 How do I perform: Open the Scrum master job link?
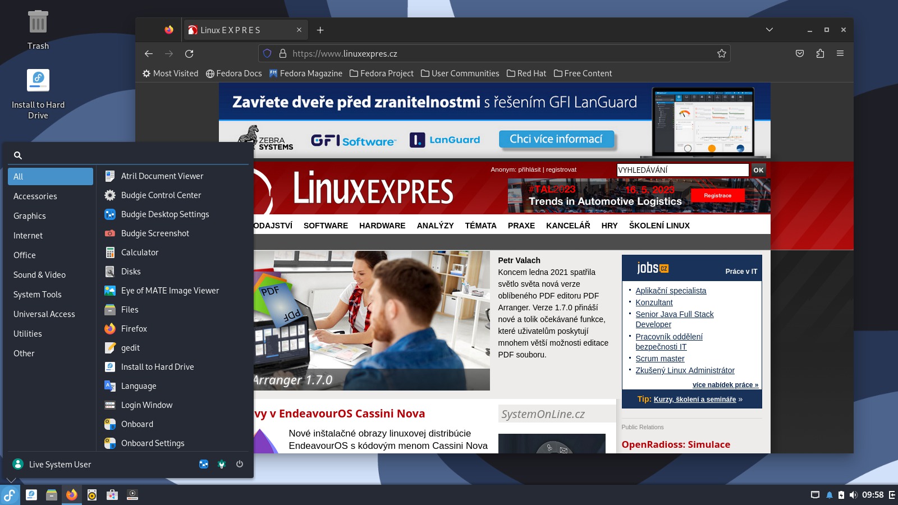coord(660,359)
